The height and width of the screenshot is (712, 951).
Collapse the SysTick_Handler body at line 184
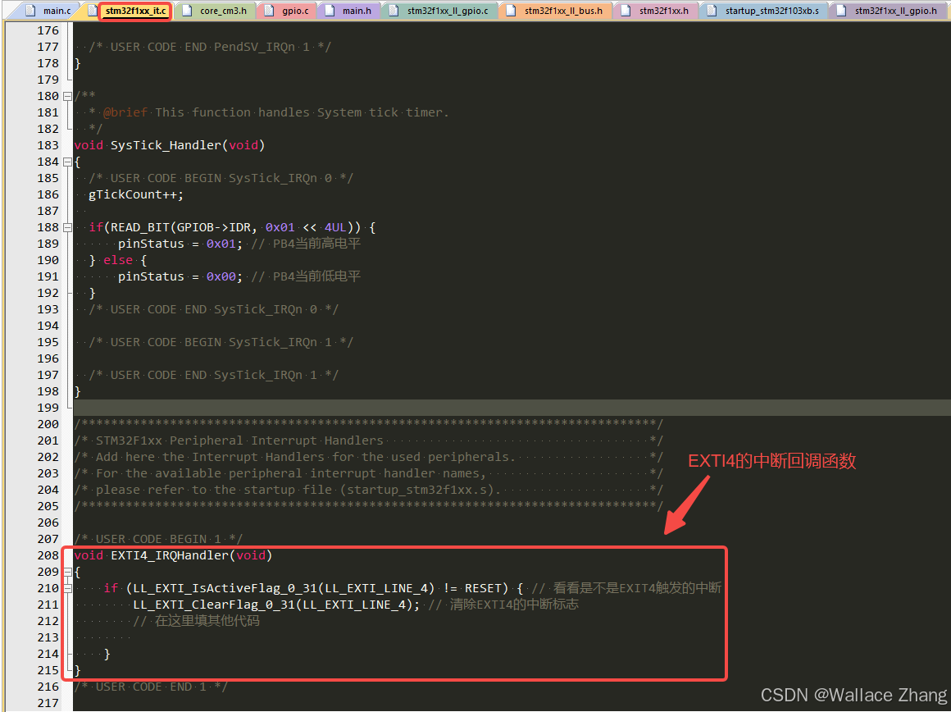click(x=67, y=162)
